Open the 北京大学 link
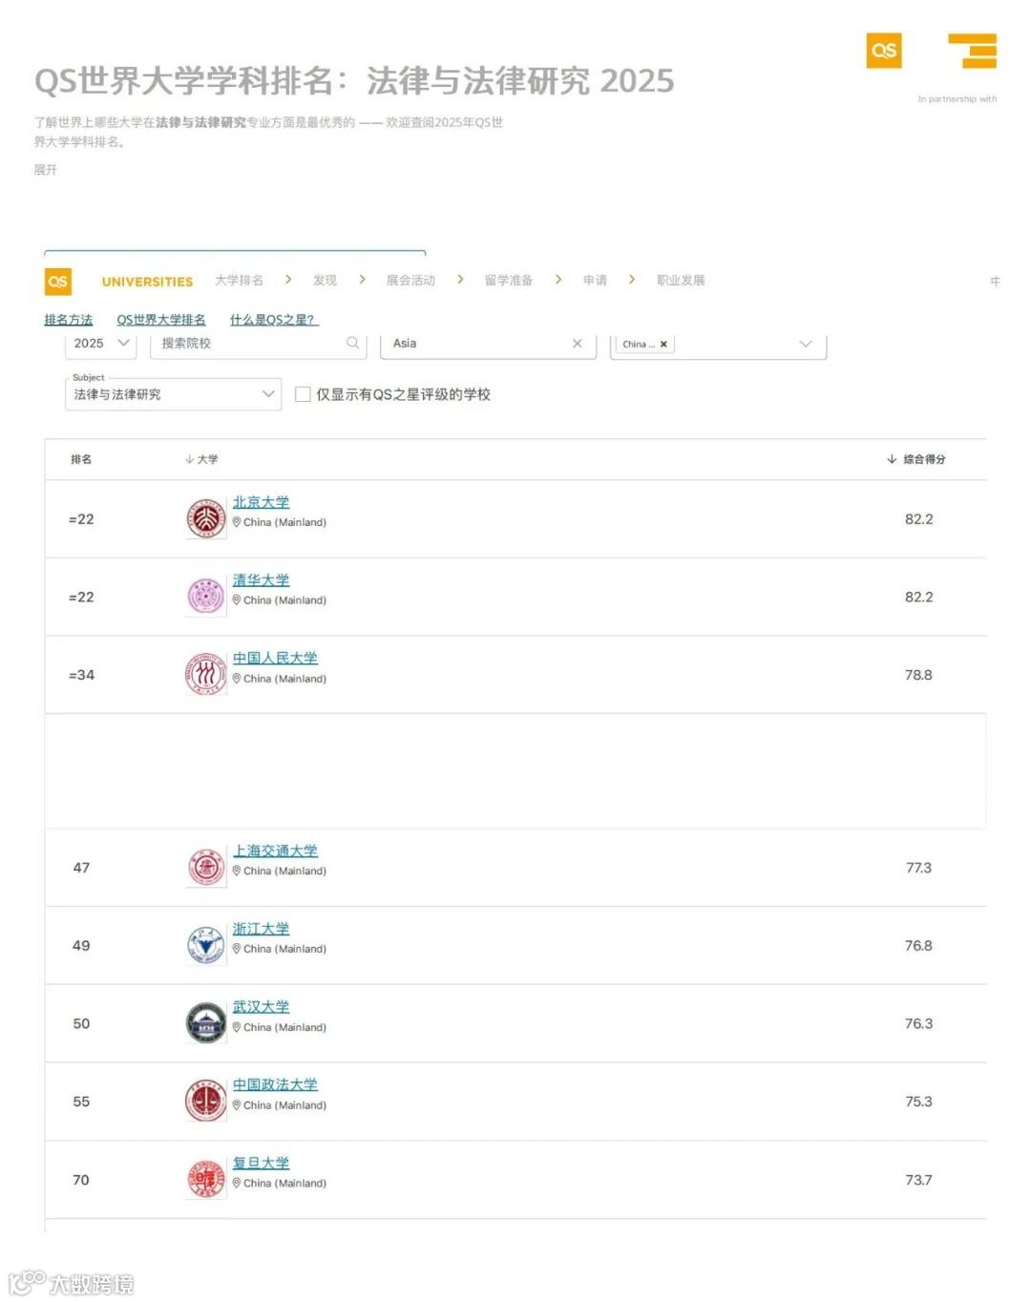The height and width of the screenshot is (1303, 1031). tap(261, 502)
